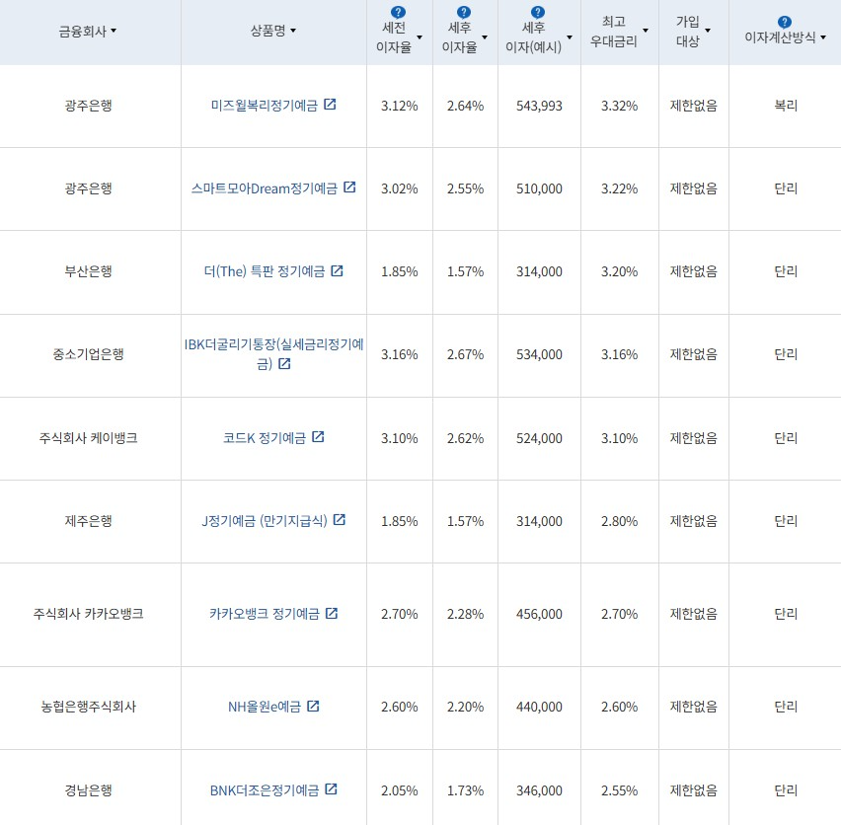Open external link icon for J정기예금 (만기지급식)

[340, 519]
